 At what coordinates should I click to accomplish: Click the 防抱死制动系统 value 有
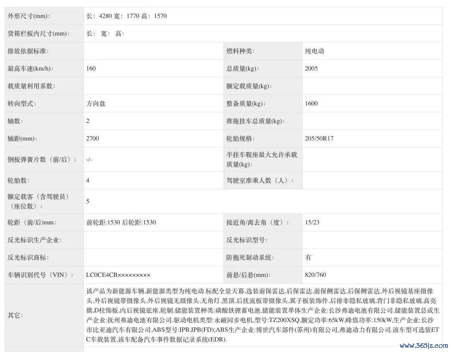coord(308,257)
